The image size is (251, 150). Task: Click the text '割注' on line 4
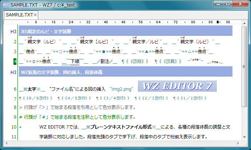(105, 61)
